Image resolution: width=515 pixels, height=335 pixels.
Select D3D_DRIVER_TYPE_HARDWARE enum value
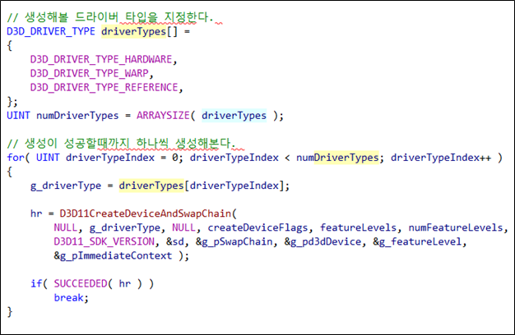click(x=101, y=59)
